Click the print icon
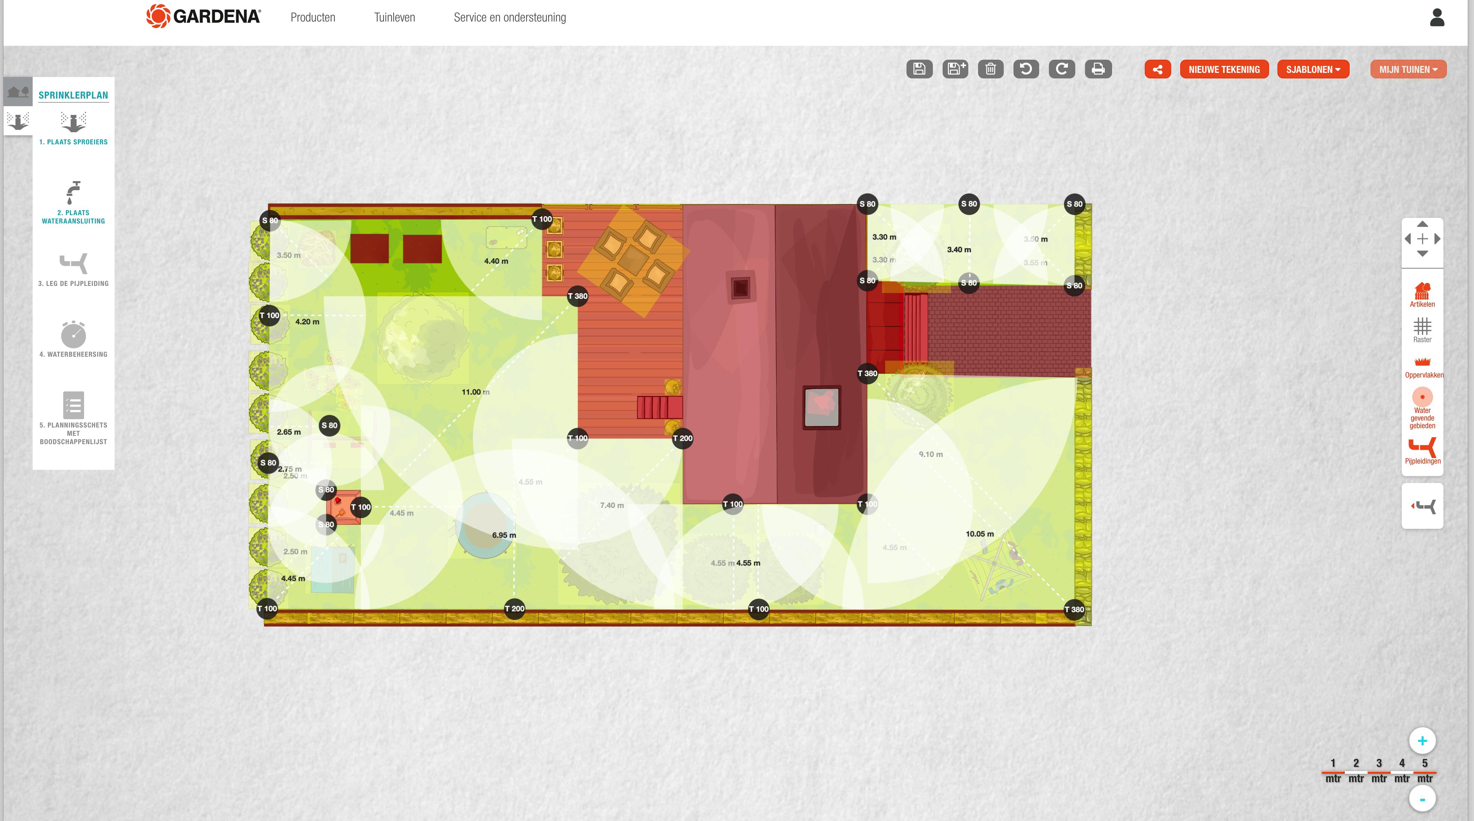1474x821 pixels. tap(1098, 69)
